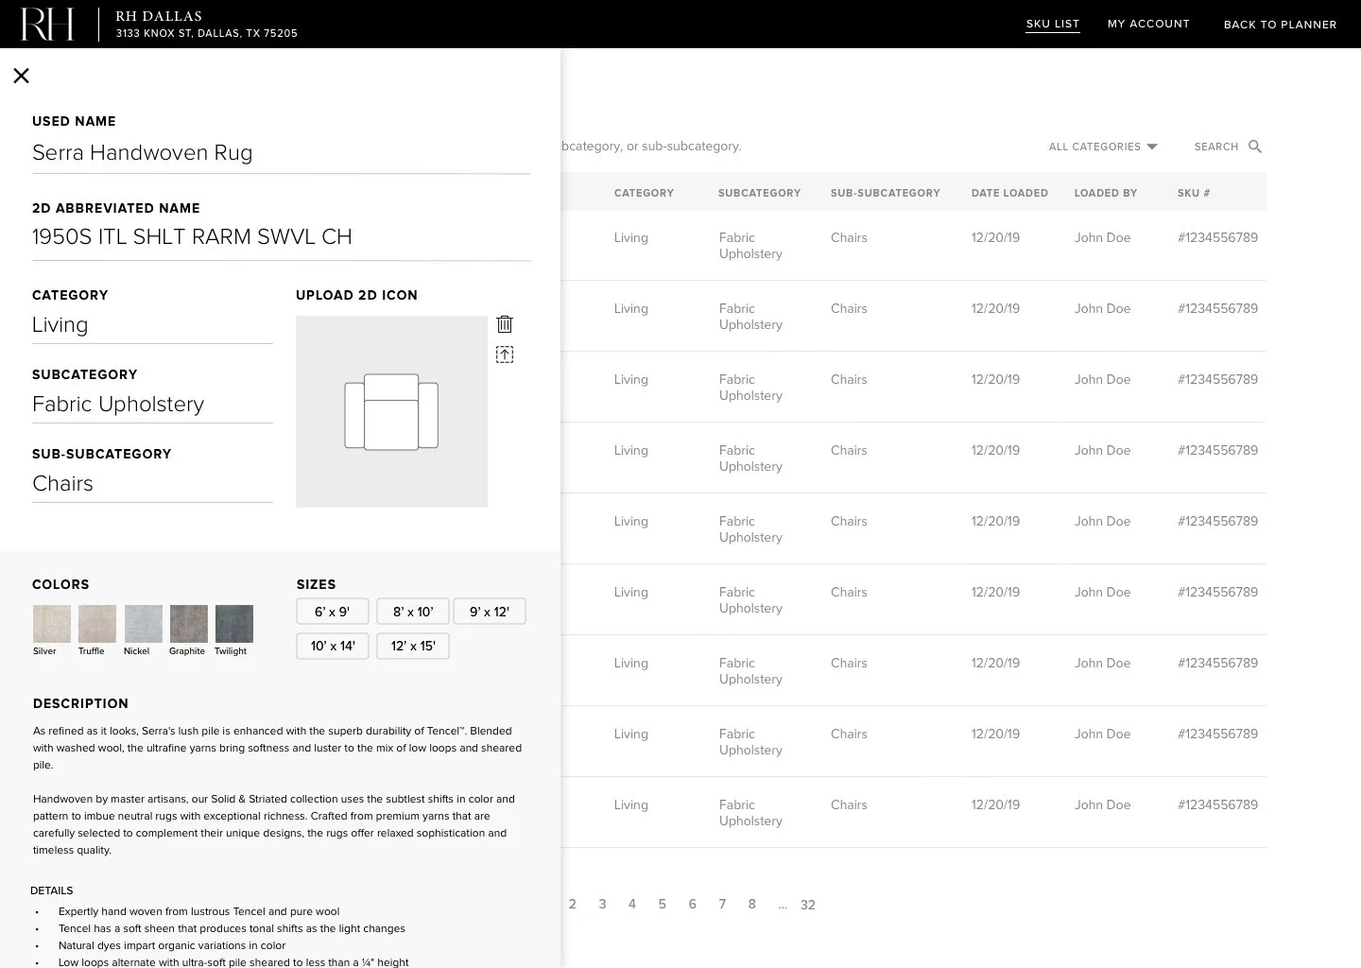Screen dimensions: 1361x968
Task: Open the All Categories dropdown
Action: pos(1103,147)
